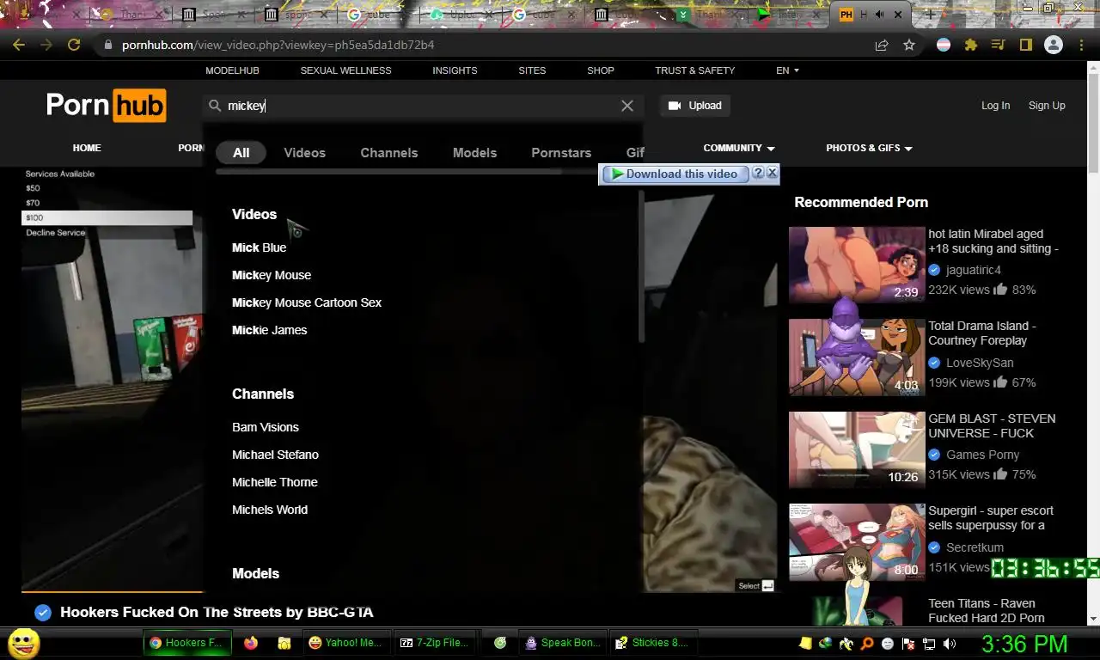Viewport: 1100px width, 660px height.
Task: Click the question mark on the download bar
Action: pyautogui.click(x=758, y=173)
